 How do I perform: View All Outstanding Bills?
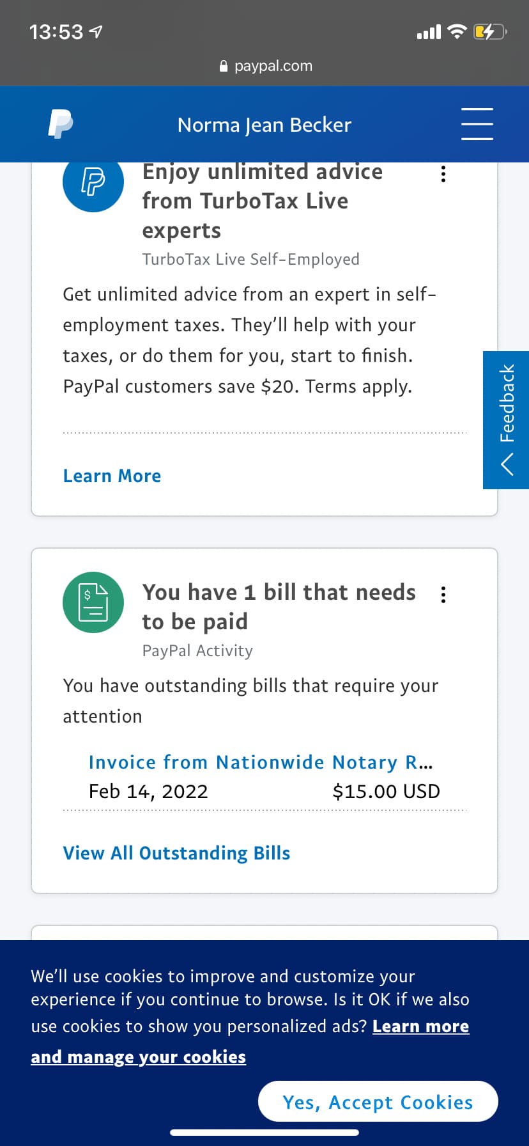(x=176, y=853)
